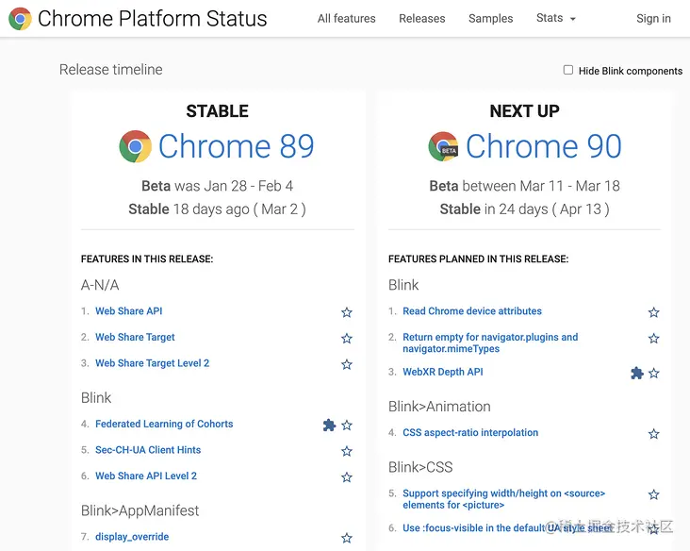Star the Sec-CH-UA Client Hints feature

click(x=347, y=451)
